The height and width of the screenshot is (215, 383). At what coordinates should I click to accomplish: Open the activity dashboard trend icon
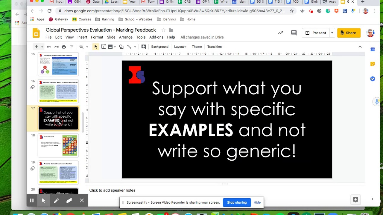pyautogui.click(x=280, y=33)
